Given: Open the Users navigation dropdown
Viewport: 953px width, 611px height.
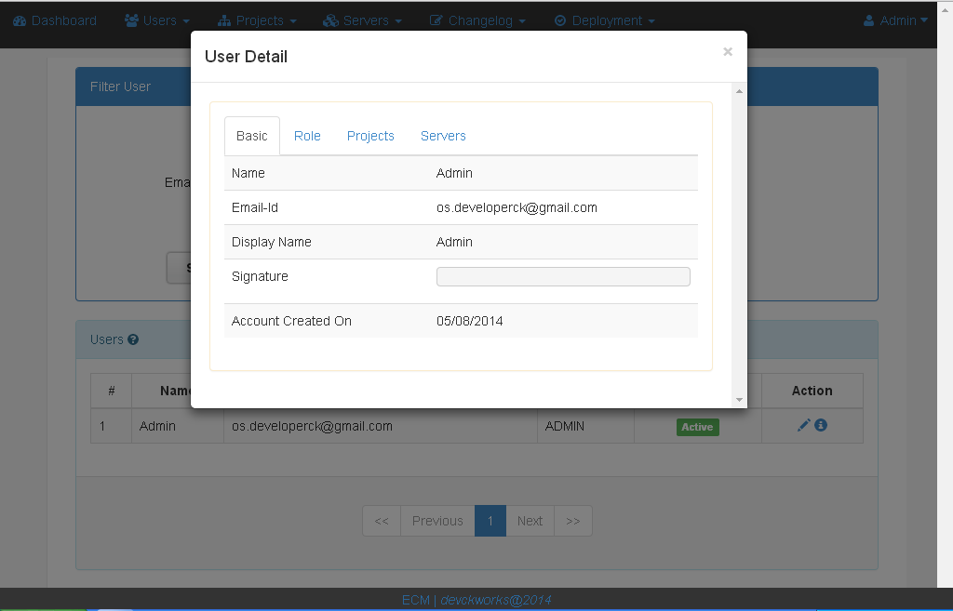Looking at the screenshot, I should pos(156,20).
